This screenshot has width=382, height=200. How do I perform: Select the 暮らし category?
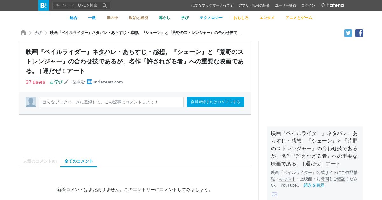pyautogui.click(x=165, y=18)
